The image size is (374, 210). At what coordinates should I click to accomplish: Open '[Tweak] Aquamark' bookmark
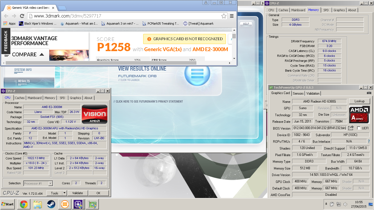tap(198, 24)
